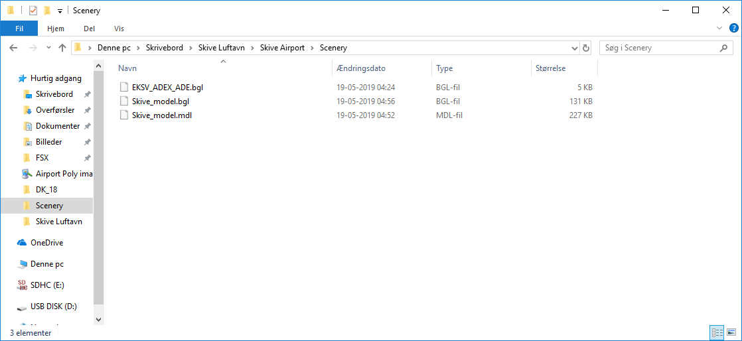The height and width of the screenshot is (341, 742).
Task: Open DK_18 folder in sidebar
Action: [x=46, y=190]
